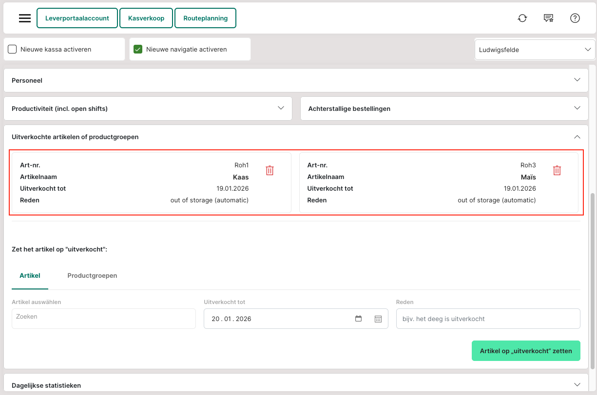Open the feedback chat icon
Viewport: 597px width, 395px height.
tap(548, 18)
